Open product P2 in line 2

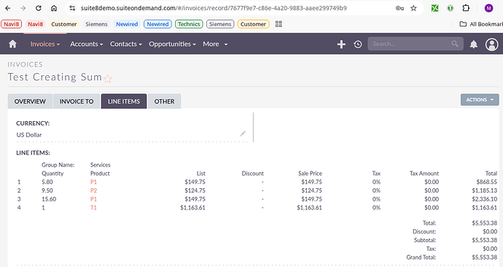(93, 190)
